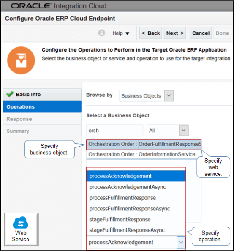Viewport: 234px width, 251px height.
Task: Open the Help dropdown menu
Action: 121,33
